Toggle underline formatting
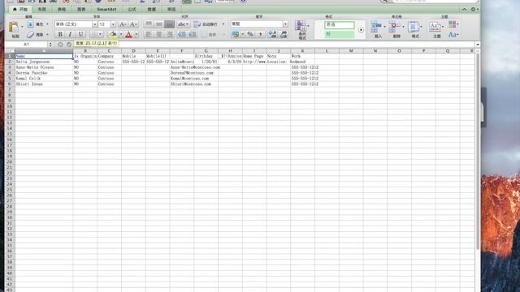The width and height of the screenshot is (520, 292). 80,34
